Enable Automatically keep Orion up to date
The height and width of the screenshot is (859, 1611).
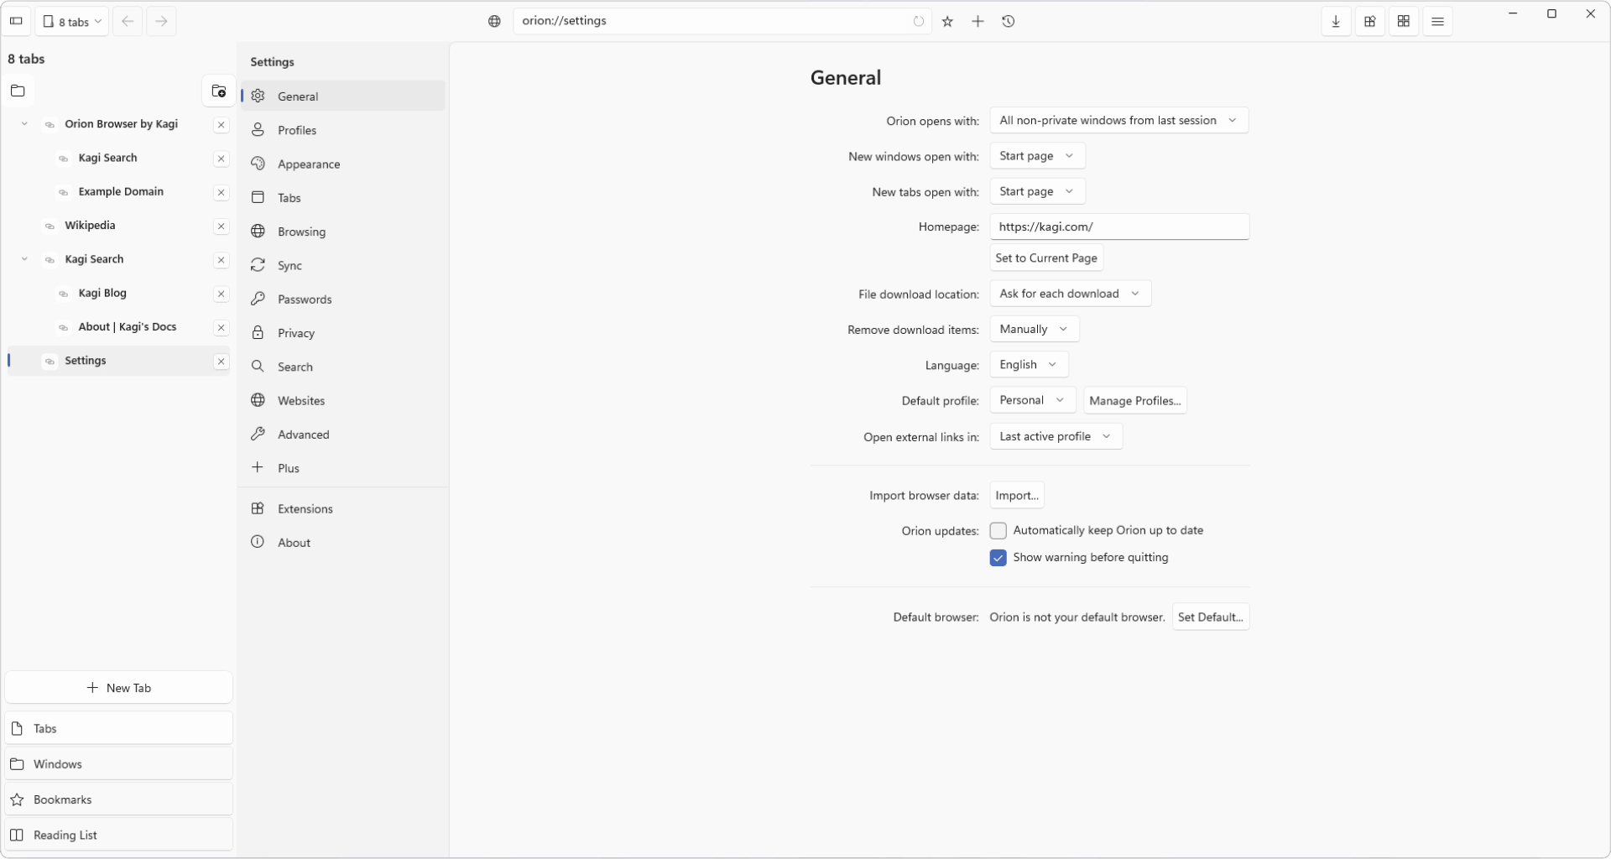(998, 530)
